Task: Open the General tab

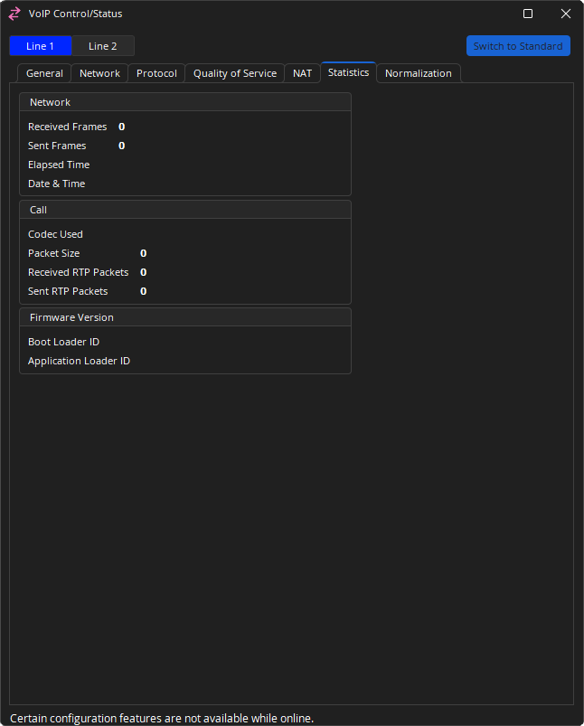Action: [44, 73]
